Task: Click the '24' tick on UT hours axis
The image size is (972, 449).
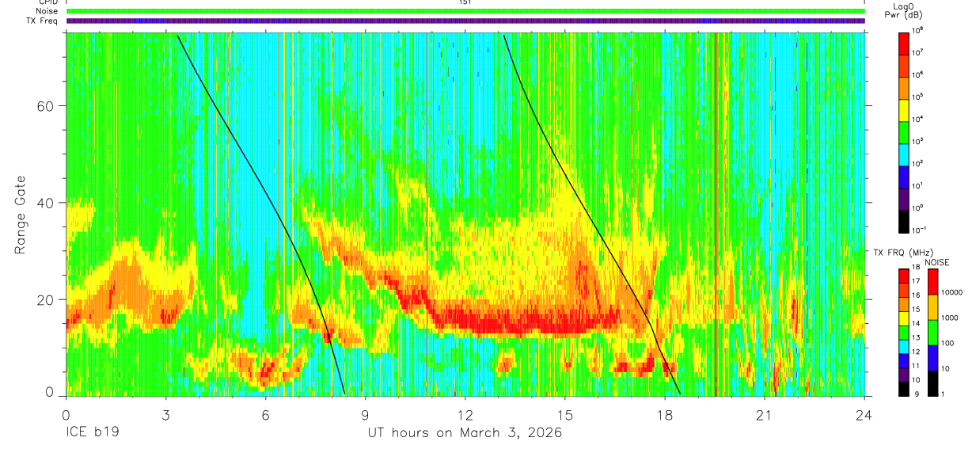Action: pyautogui.click(x=864, y=415)
